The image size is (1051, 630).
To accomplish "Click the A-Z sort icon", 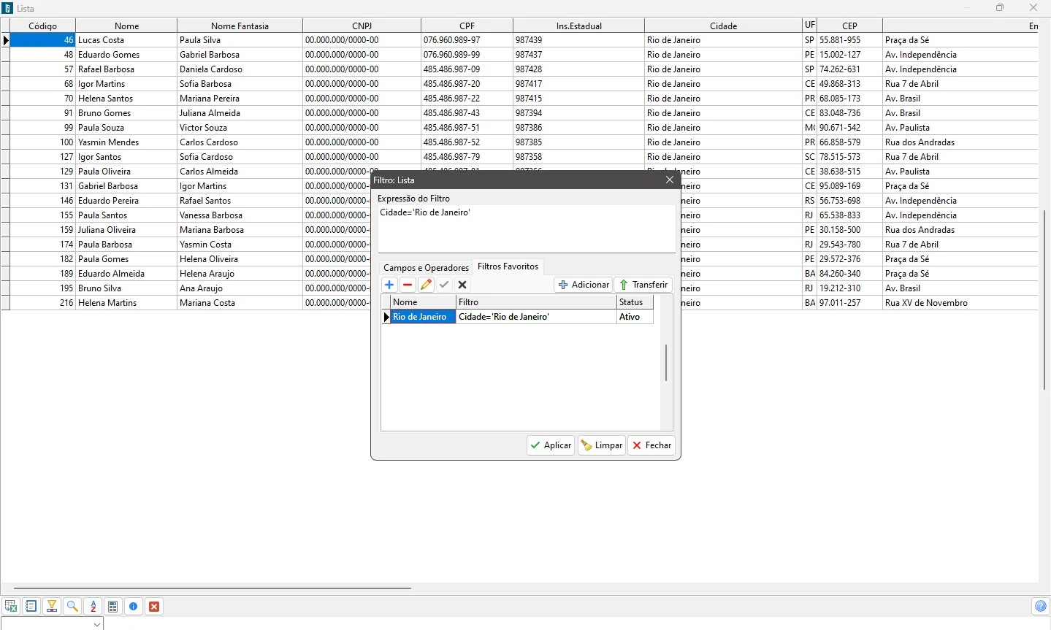I will click(93, 607).
